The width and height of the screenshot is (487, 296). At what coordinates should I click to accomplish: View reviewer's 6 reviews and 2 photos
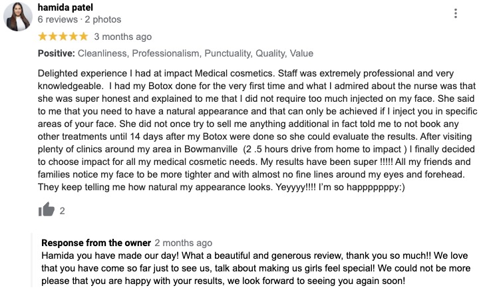coord(80,20)
